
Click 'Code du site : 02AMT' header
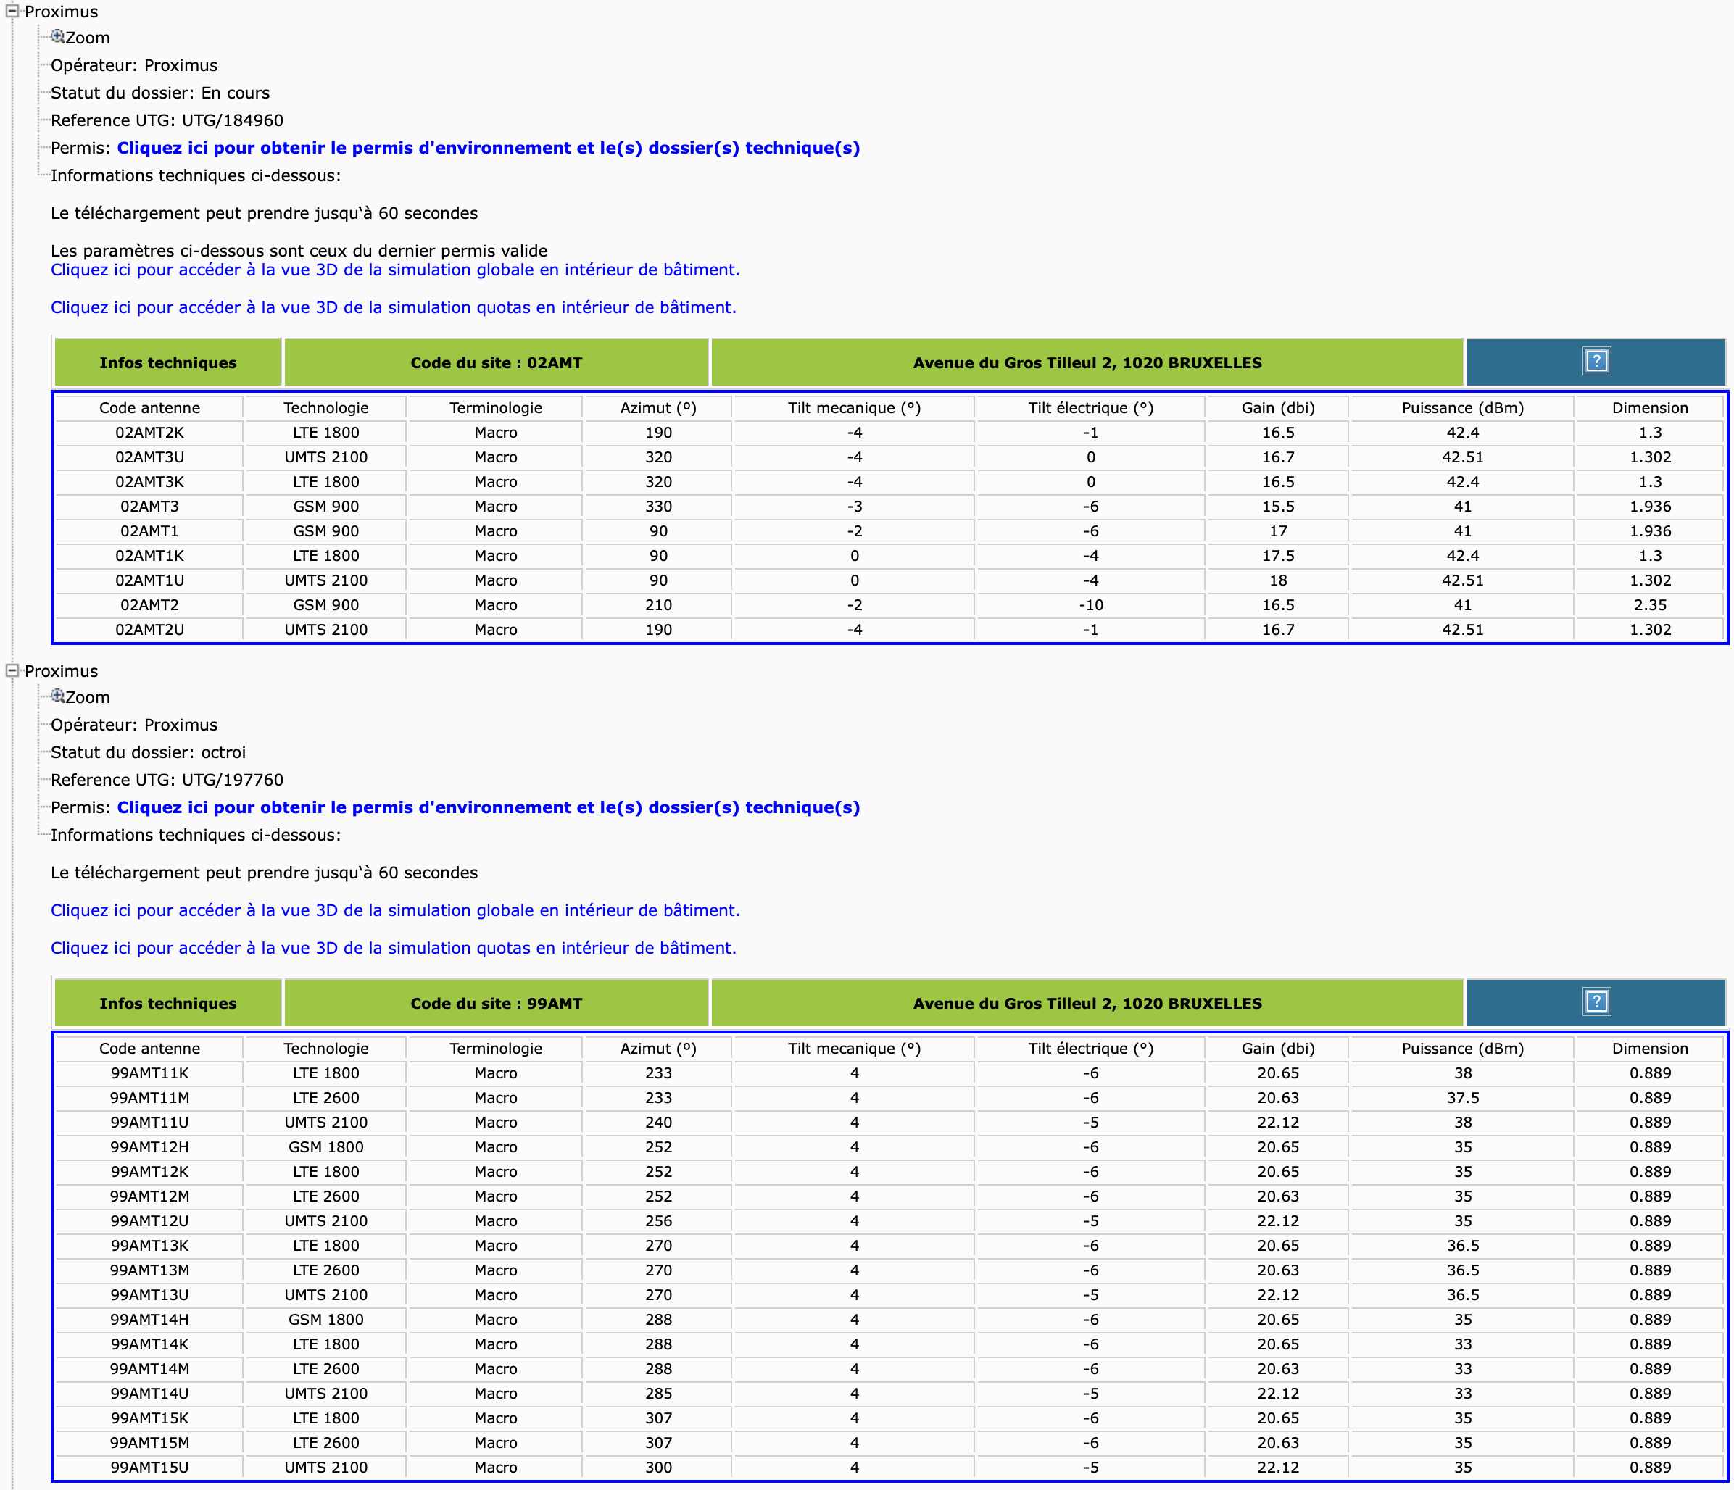[x=497, y=363]
